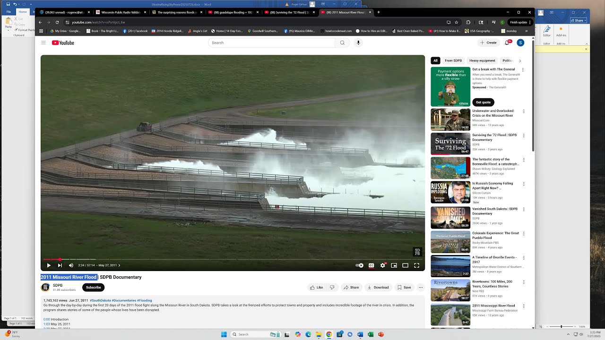Select the All filter chip
605x340 pixels.
(x=435, y=60)
